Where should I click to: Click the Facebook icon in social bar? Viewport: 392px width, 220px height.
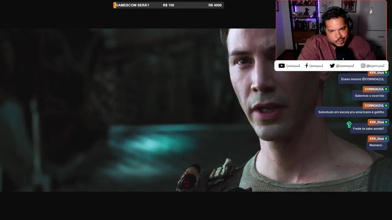[x=307, y=66]
